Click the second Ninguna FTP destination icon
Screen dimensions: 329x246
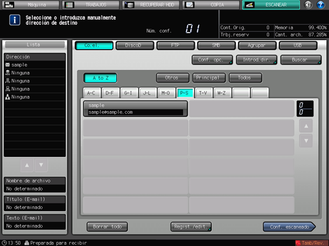pyautogui.click(x=8, y=81)
